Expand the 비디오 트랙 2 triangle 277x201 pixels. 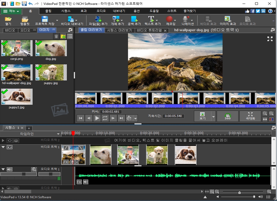pyautogui.click(x=3, y=140)
